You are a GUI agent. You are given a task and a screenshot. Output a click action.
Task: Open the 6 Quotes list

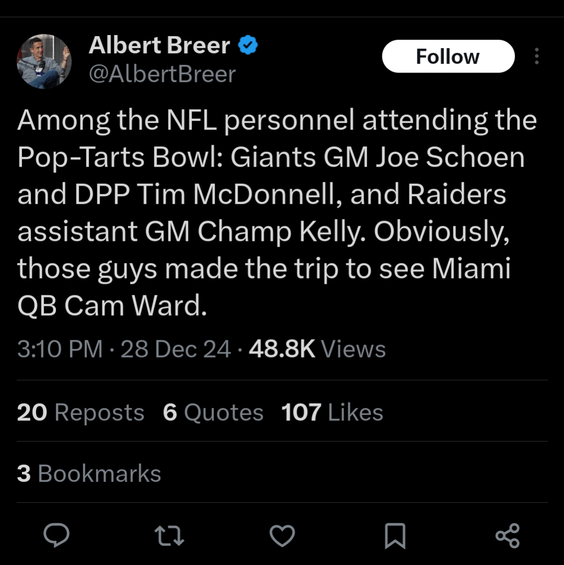tap(213, 412)
